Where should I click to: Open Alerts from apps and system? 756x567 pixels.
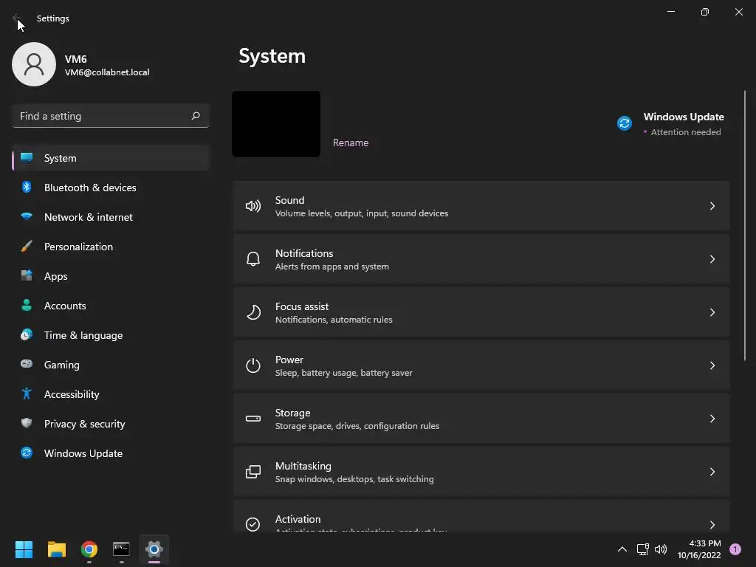[x=332, y=266]
